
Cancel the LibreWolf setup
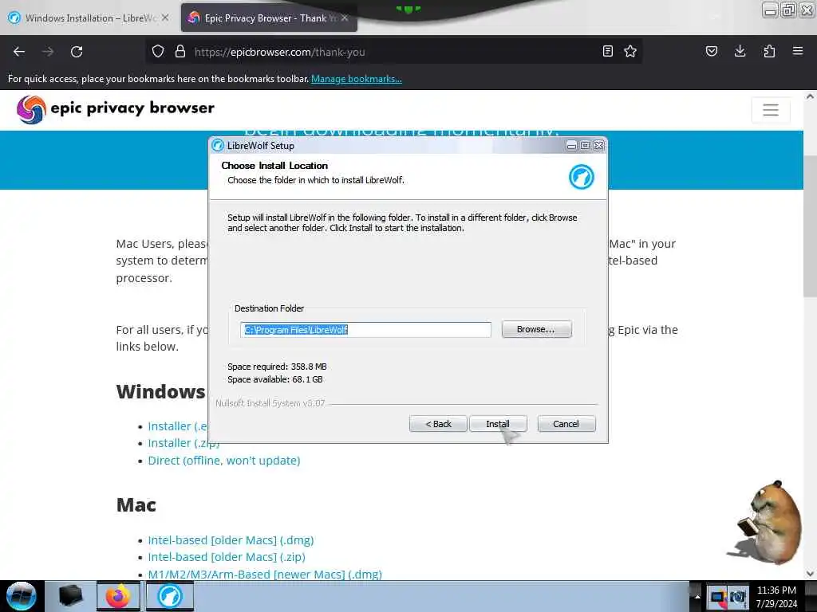point(566,424)
